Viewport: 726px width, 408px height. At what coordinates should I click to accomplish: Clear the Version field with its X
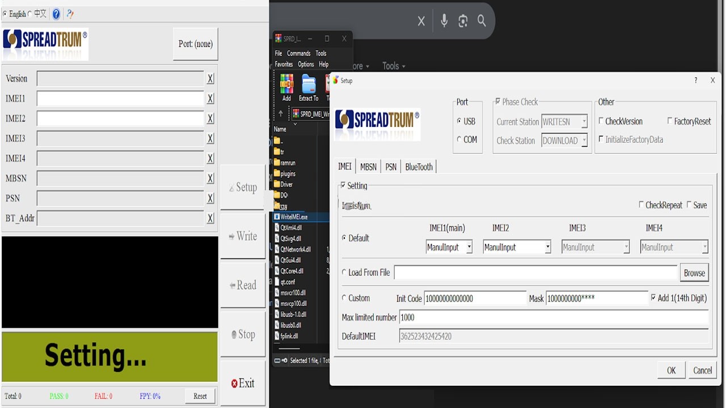click(x=210, y=79)
